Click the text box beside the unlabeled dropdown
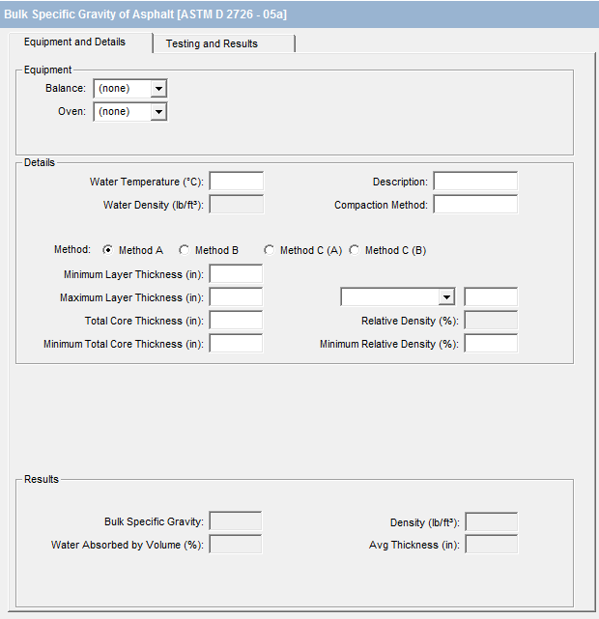Viewport: 599px width, 619px height. (491, 297)
